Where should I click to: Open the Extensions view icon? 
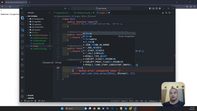click(22, 42)
